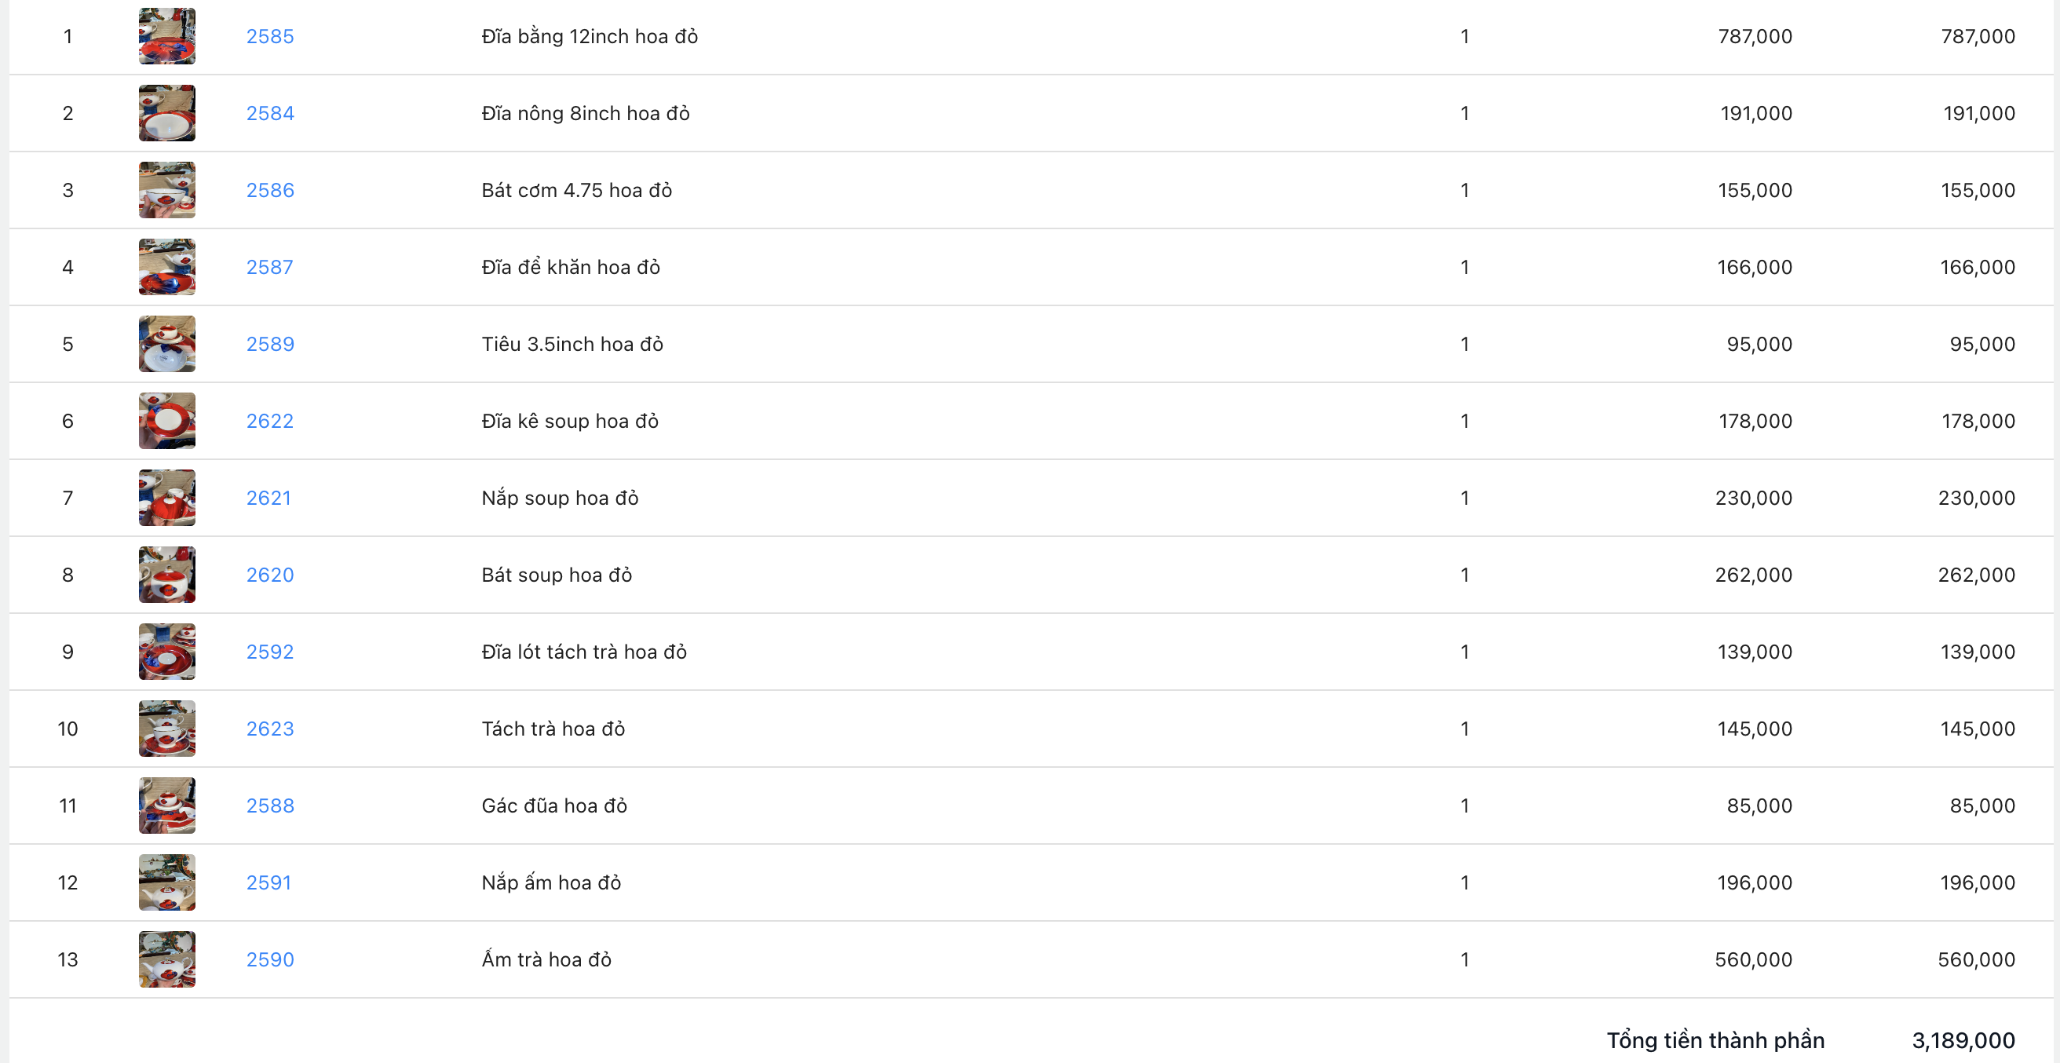Open image of Nắp ấm hoa đỏ
This screenshot has height=1063, width=2060.
click(166, 882)
